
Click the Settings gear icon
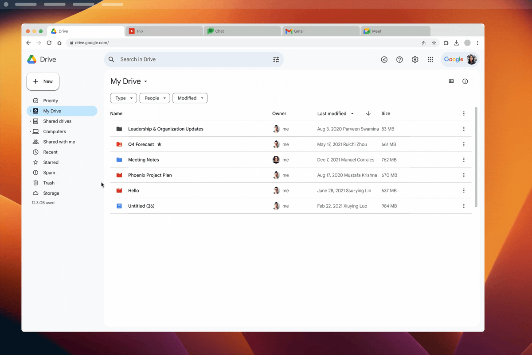[x=415, y=60]
